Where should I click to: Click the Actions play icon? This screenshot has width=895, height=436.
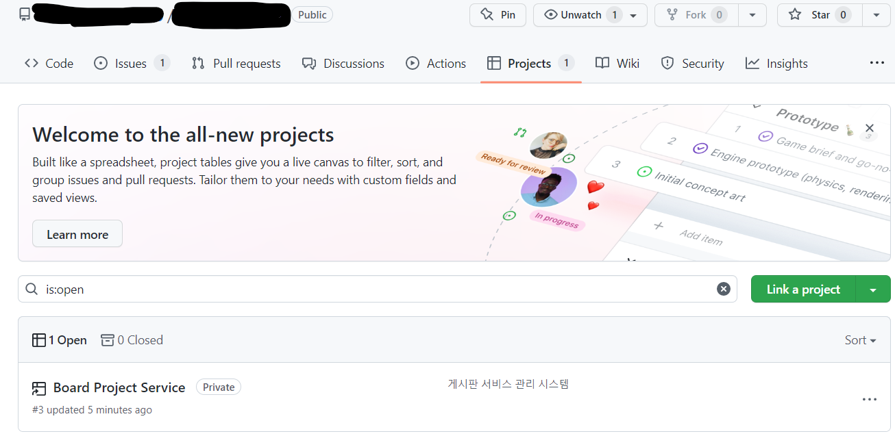(x=413, y=63)
